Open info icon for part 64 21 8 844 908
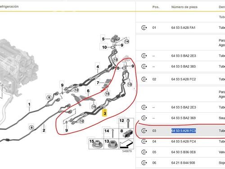 coord(144,163)
